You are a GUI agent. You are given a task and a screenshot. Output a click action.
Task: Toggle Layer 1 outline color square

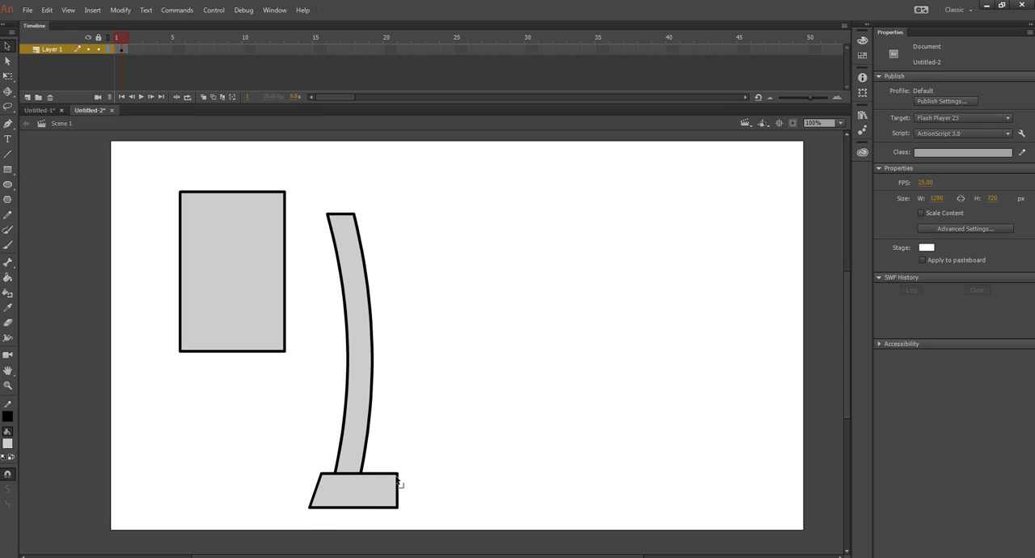tap(108, 49)
